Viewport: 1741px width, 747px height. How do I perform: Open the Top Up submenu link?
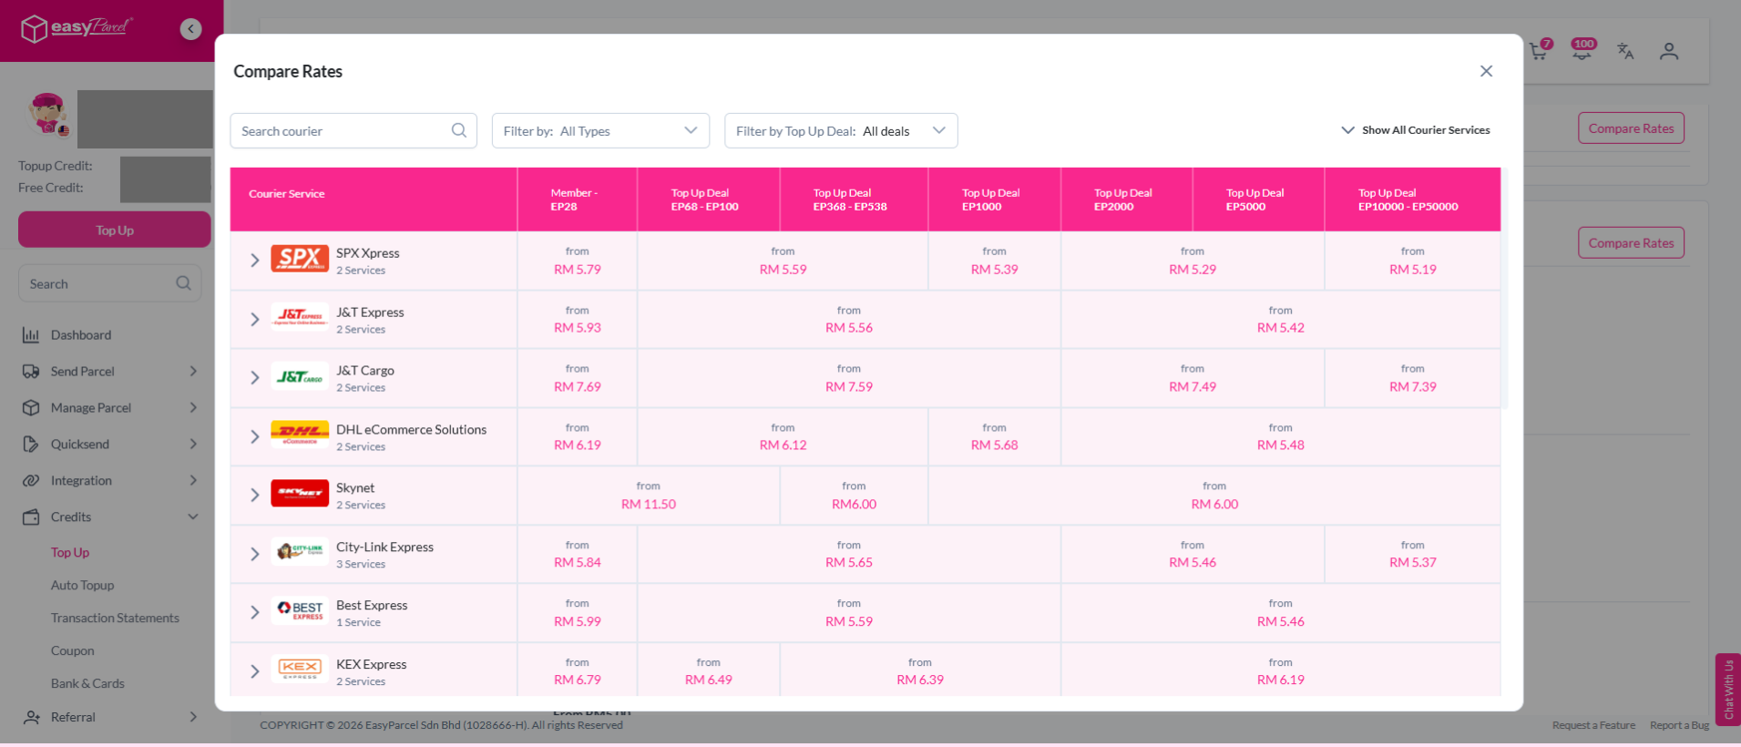[70, 552]
